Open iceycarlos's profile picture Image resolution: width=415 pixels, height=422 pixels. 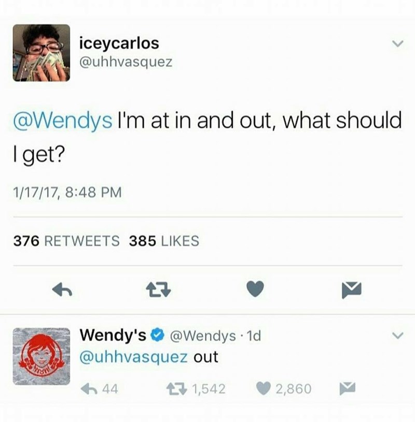click(x=41, y=53)
